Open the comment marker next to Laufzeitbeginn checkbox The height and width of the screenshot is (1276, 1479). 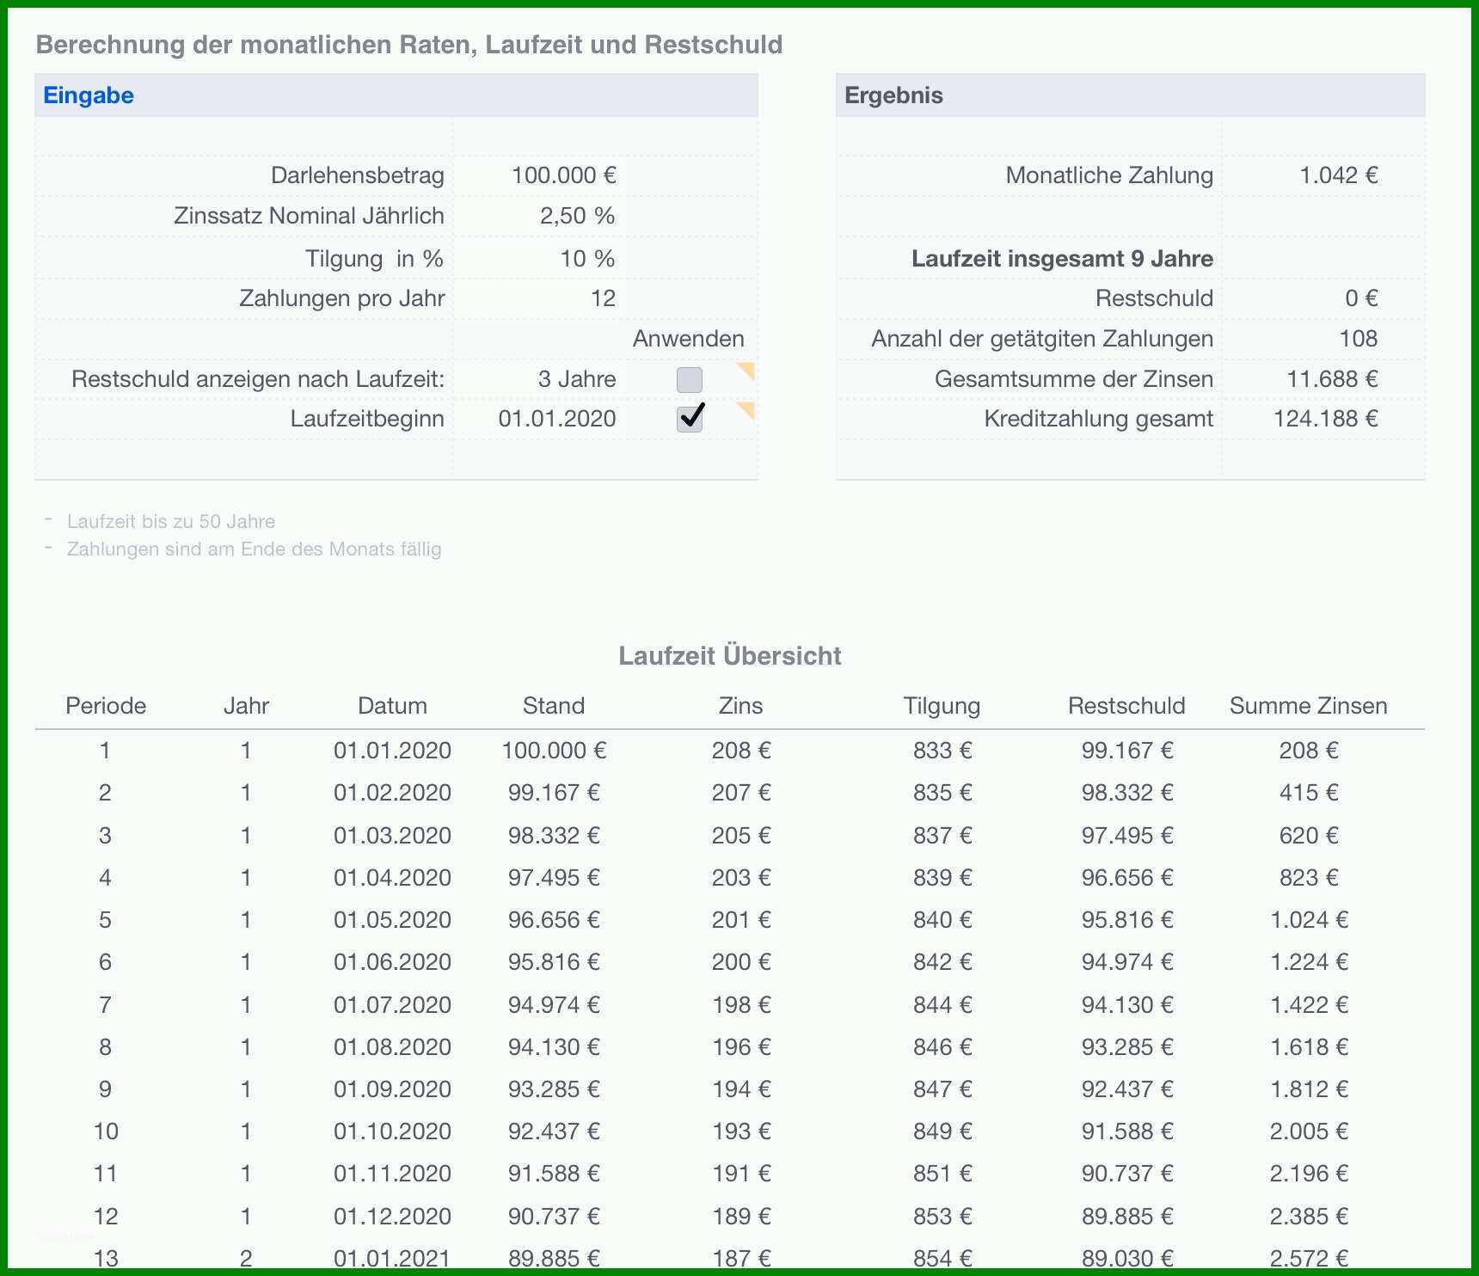pyautogui.click(x=746, y=410)
